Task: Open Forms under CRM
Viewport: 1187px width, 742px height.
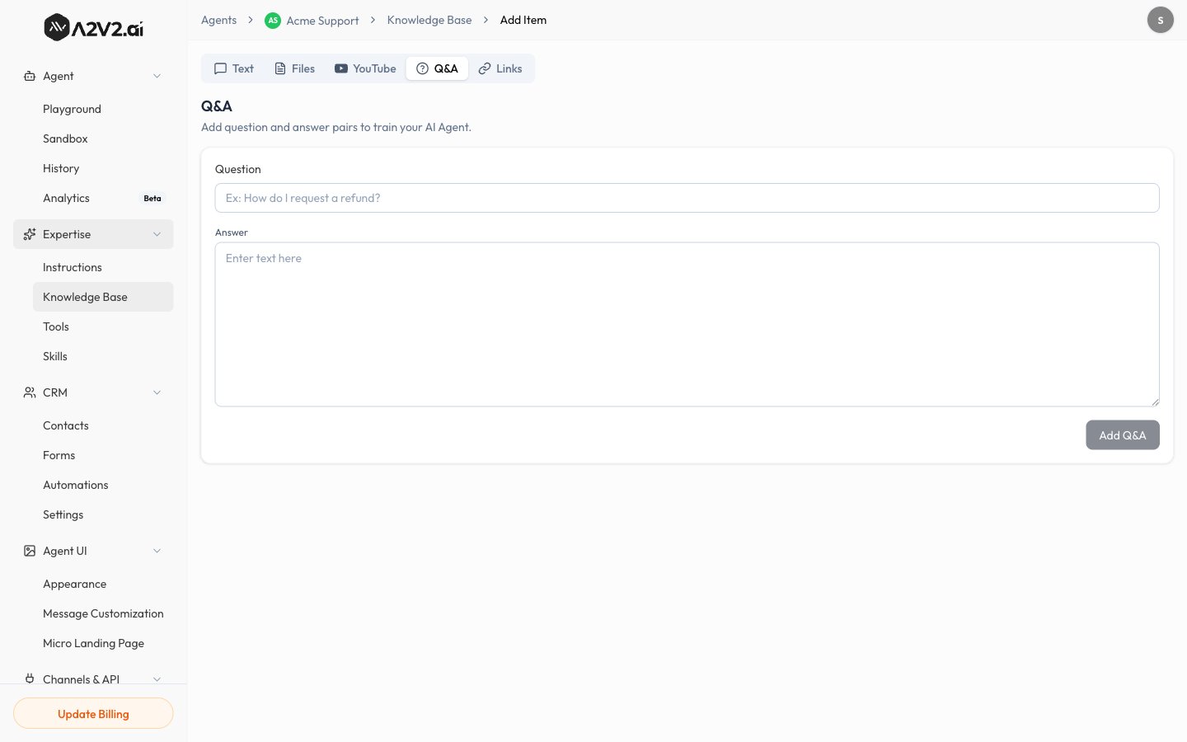Action: pyautogui.click(x=103, y=455)
